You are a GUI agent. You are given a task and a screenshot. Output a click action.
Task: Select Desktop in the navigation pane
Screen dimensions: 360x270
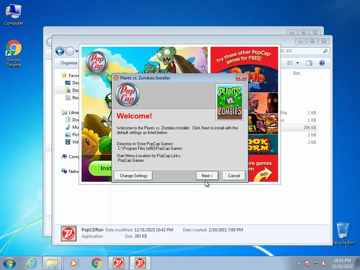point(72,83)
